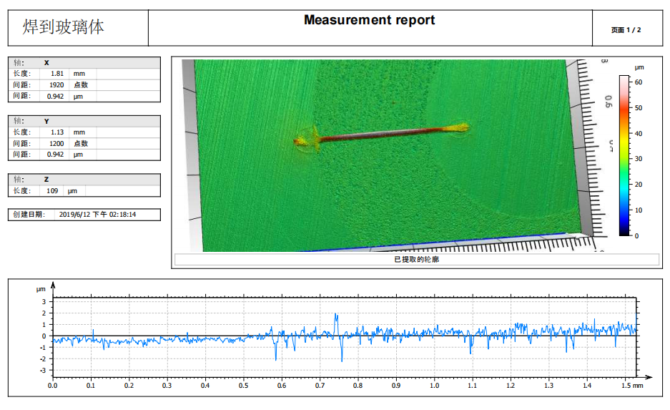
Task: Click the Z axis header row in table
Action: click(84, 179)
